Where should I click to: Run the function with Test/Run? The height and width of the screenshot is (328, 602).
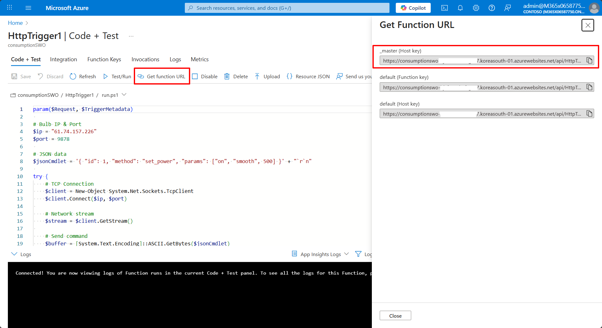click(117, 76)
